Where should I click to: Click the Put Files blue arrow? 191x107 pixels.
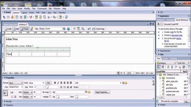point(172,67)
